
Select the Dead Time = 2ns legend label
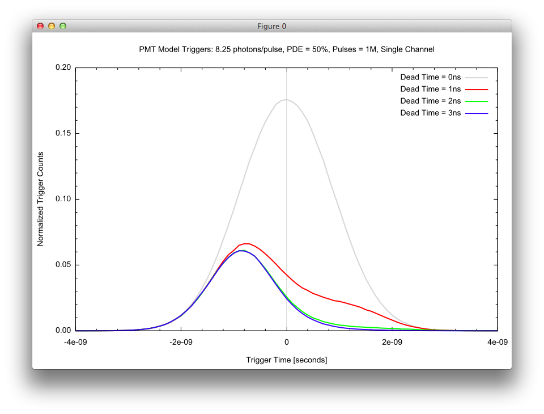pos(430,101)
